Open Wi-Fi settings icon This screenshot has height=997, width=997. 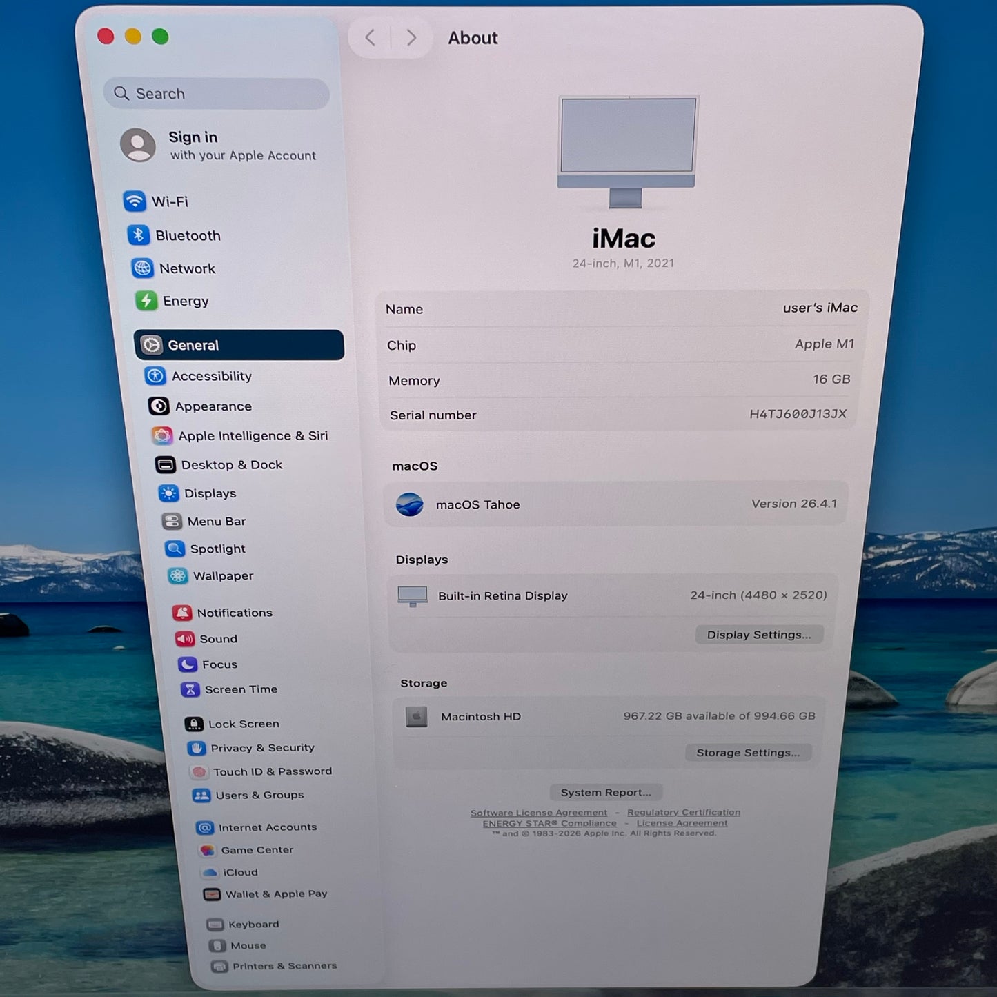click(x=134, y=201)
